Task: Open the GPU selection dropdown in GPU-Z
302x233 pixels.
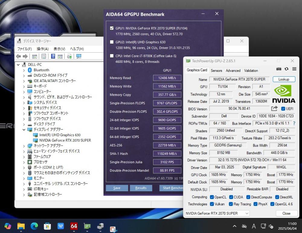Action: [217, 213]
